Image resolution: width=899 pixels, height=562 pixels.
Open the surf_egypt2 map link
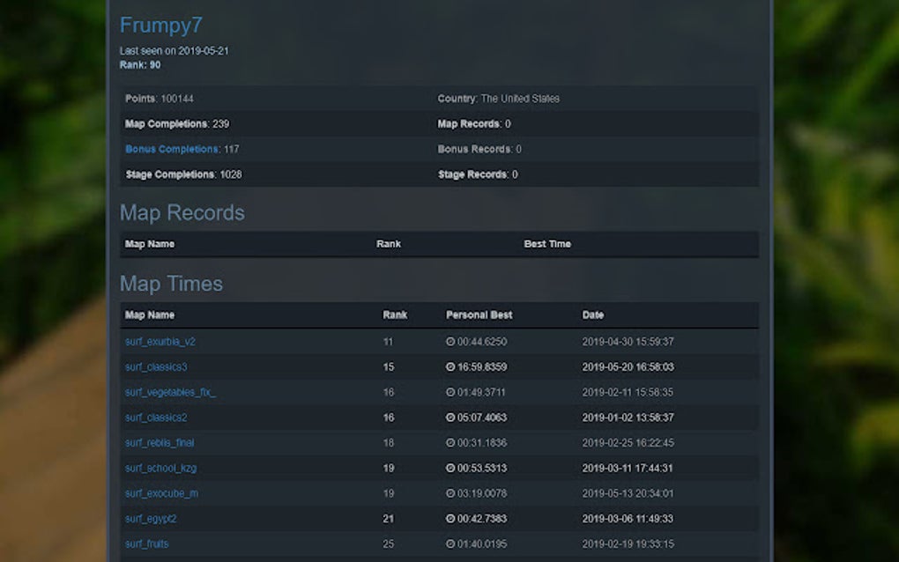[x=151, y=519]
